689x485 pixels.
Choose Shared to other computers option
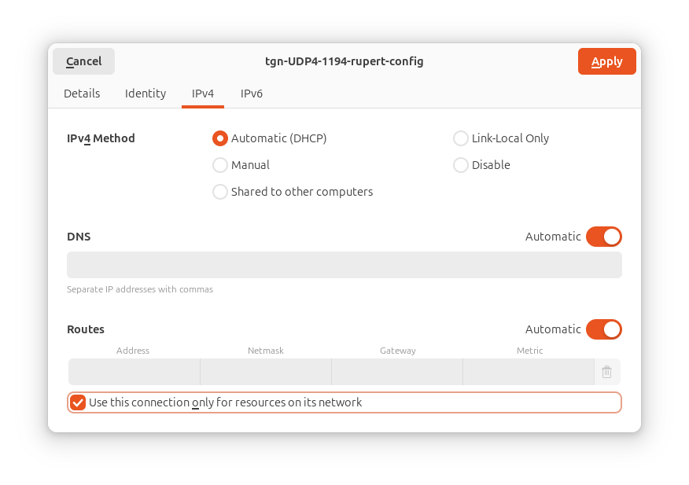pos(220,192)
